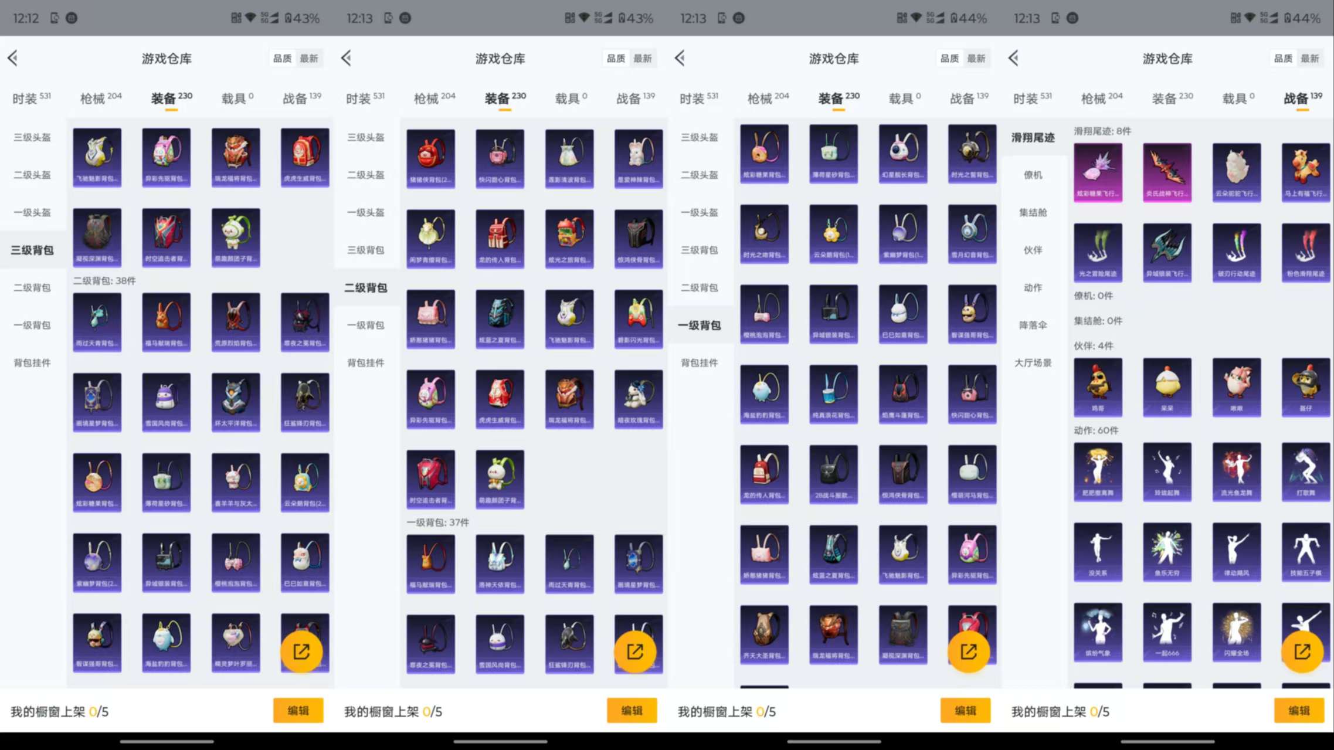Open the orange circular share/export icon

(301, 651)
